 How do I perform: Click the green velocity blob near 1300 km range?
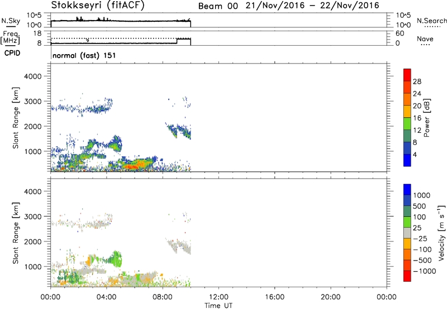click(x=116, y=258)
